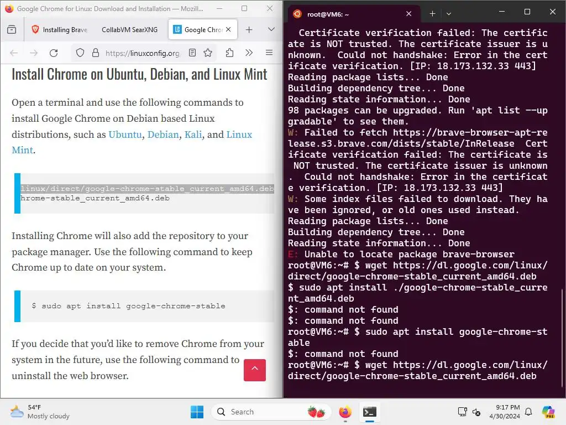Close the Google Chrome Firefox tab
This screenshot has width=566, height=425.
[x=228, y=30]
